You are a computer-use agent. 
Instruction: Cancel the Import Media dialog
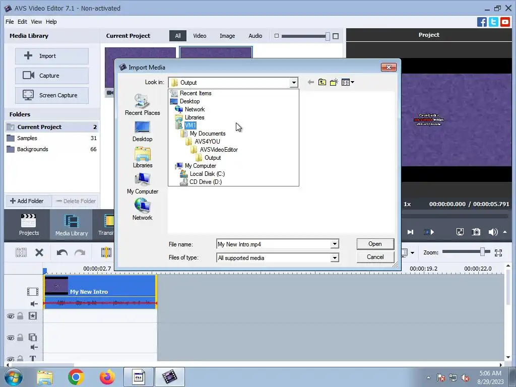pyautogui.click(x=375, y=257)
